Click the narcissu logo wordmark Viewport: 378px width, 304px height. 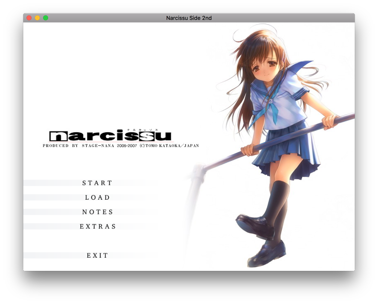pos(111,136)
